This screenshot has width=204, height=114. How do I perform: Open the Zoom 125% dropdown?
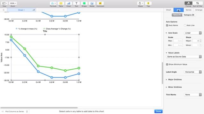pyautogui.click(x=13, y=3)
